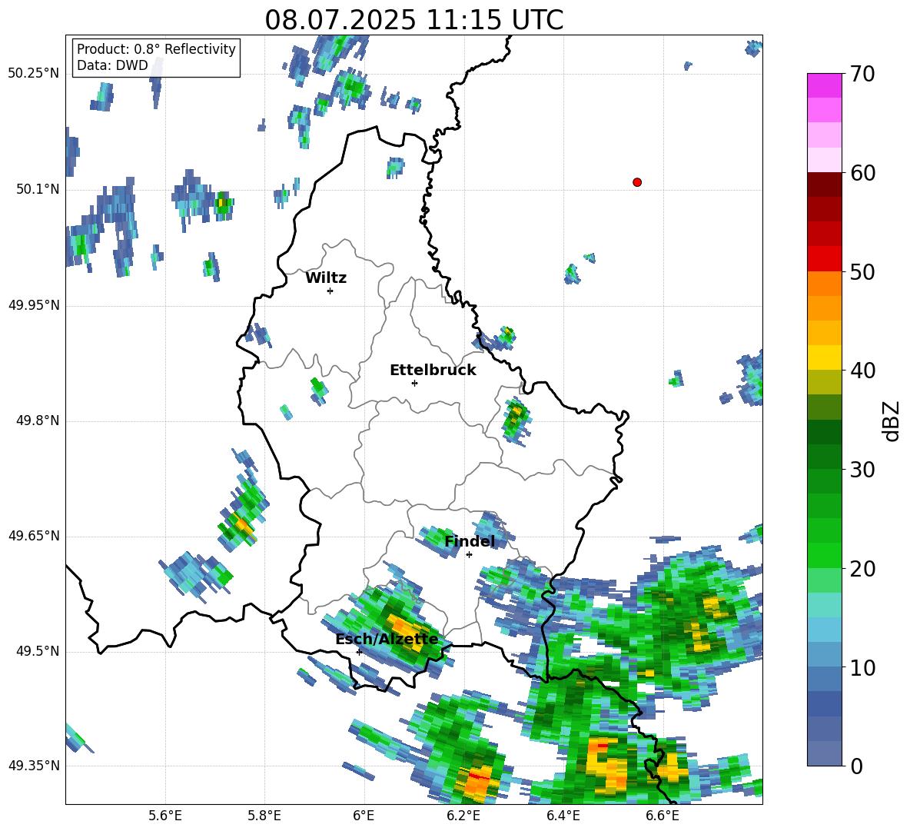This screenshot has height=831, width=910.
Task: Click the yellow colorbar band at 40
Action: [824, 357]
